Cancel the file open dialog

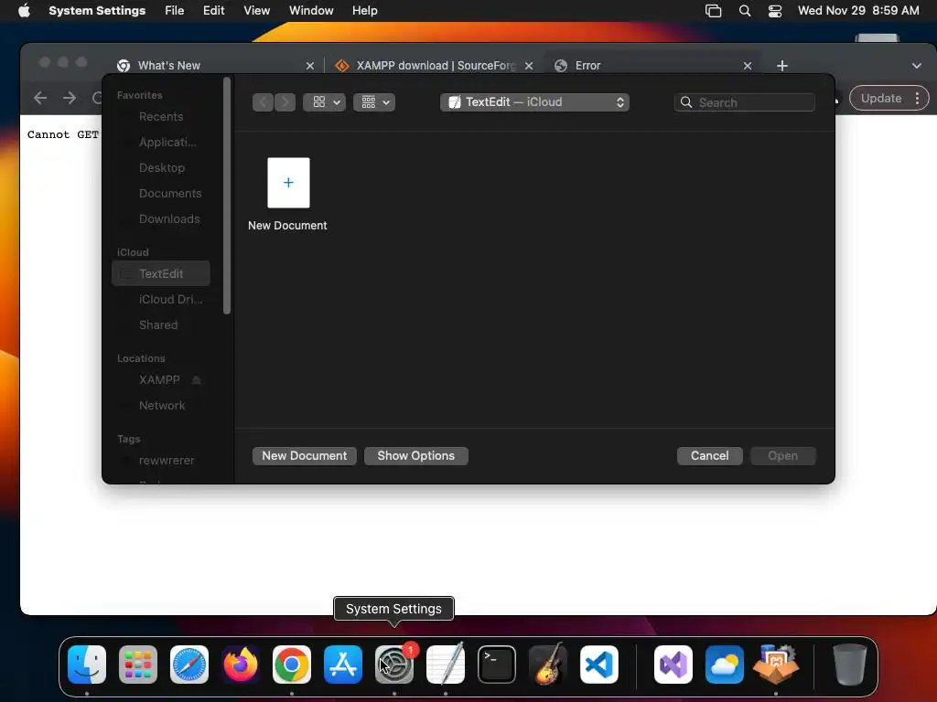click(x=710, y=455)
